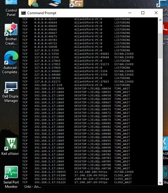Click the 192.168.1.17:139 local address
168x193 pixels.
click(x=48, y=85)
